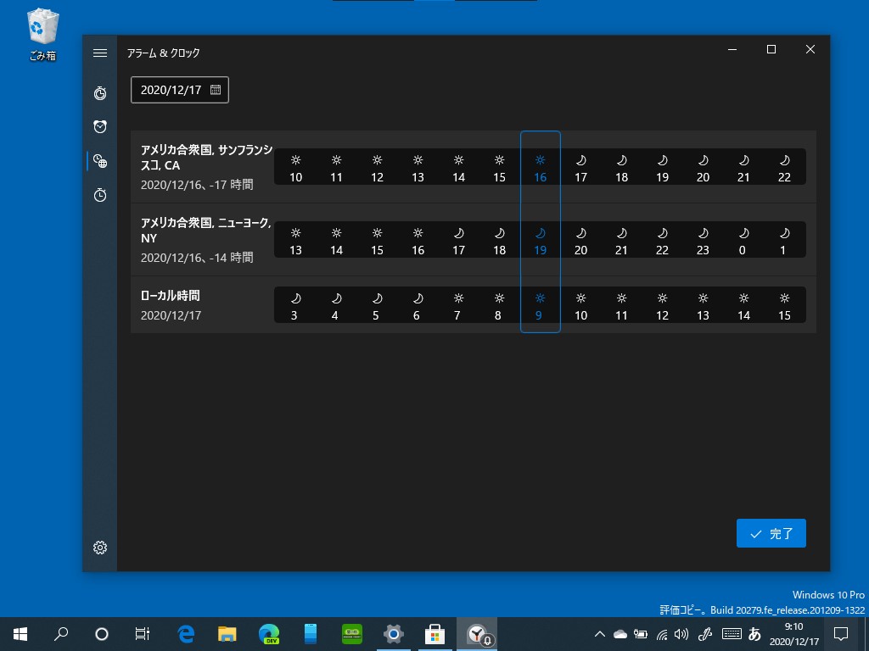Select hour 13 in New York row
The image size is (869, 651).
coord(296,242)
